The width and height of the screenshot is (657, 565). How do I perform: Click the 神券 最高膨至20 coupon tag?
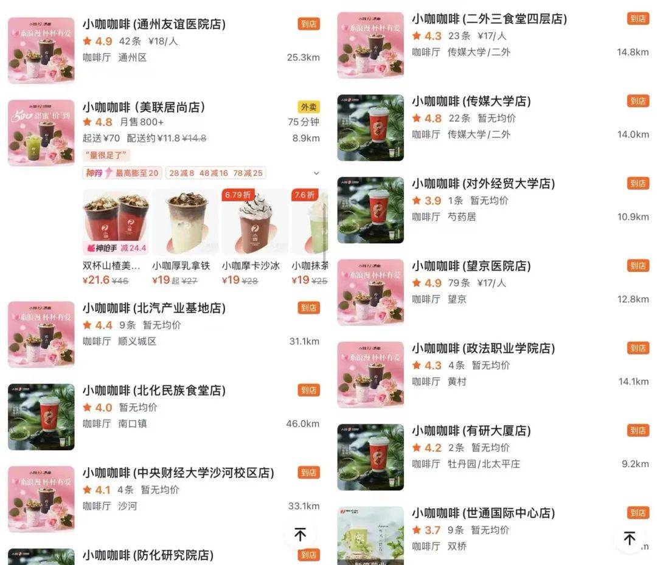pyautogui.click(x=122, y=173)
